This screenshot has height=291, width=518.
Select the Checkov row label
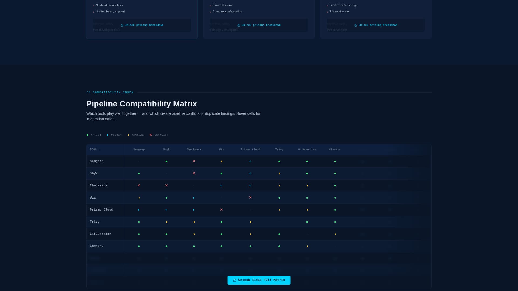click(97, 246)
